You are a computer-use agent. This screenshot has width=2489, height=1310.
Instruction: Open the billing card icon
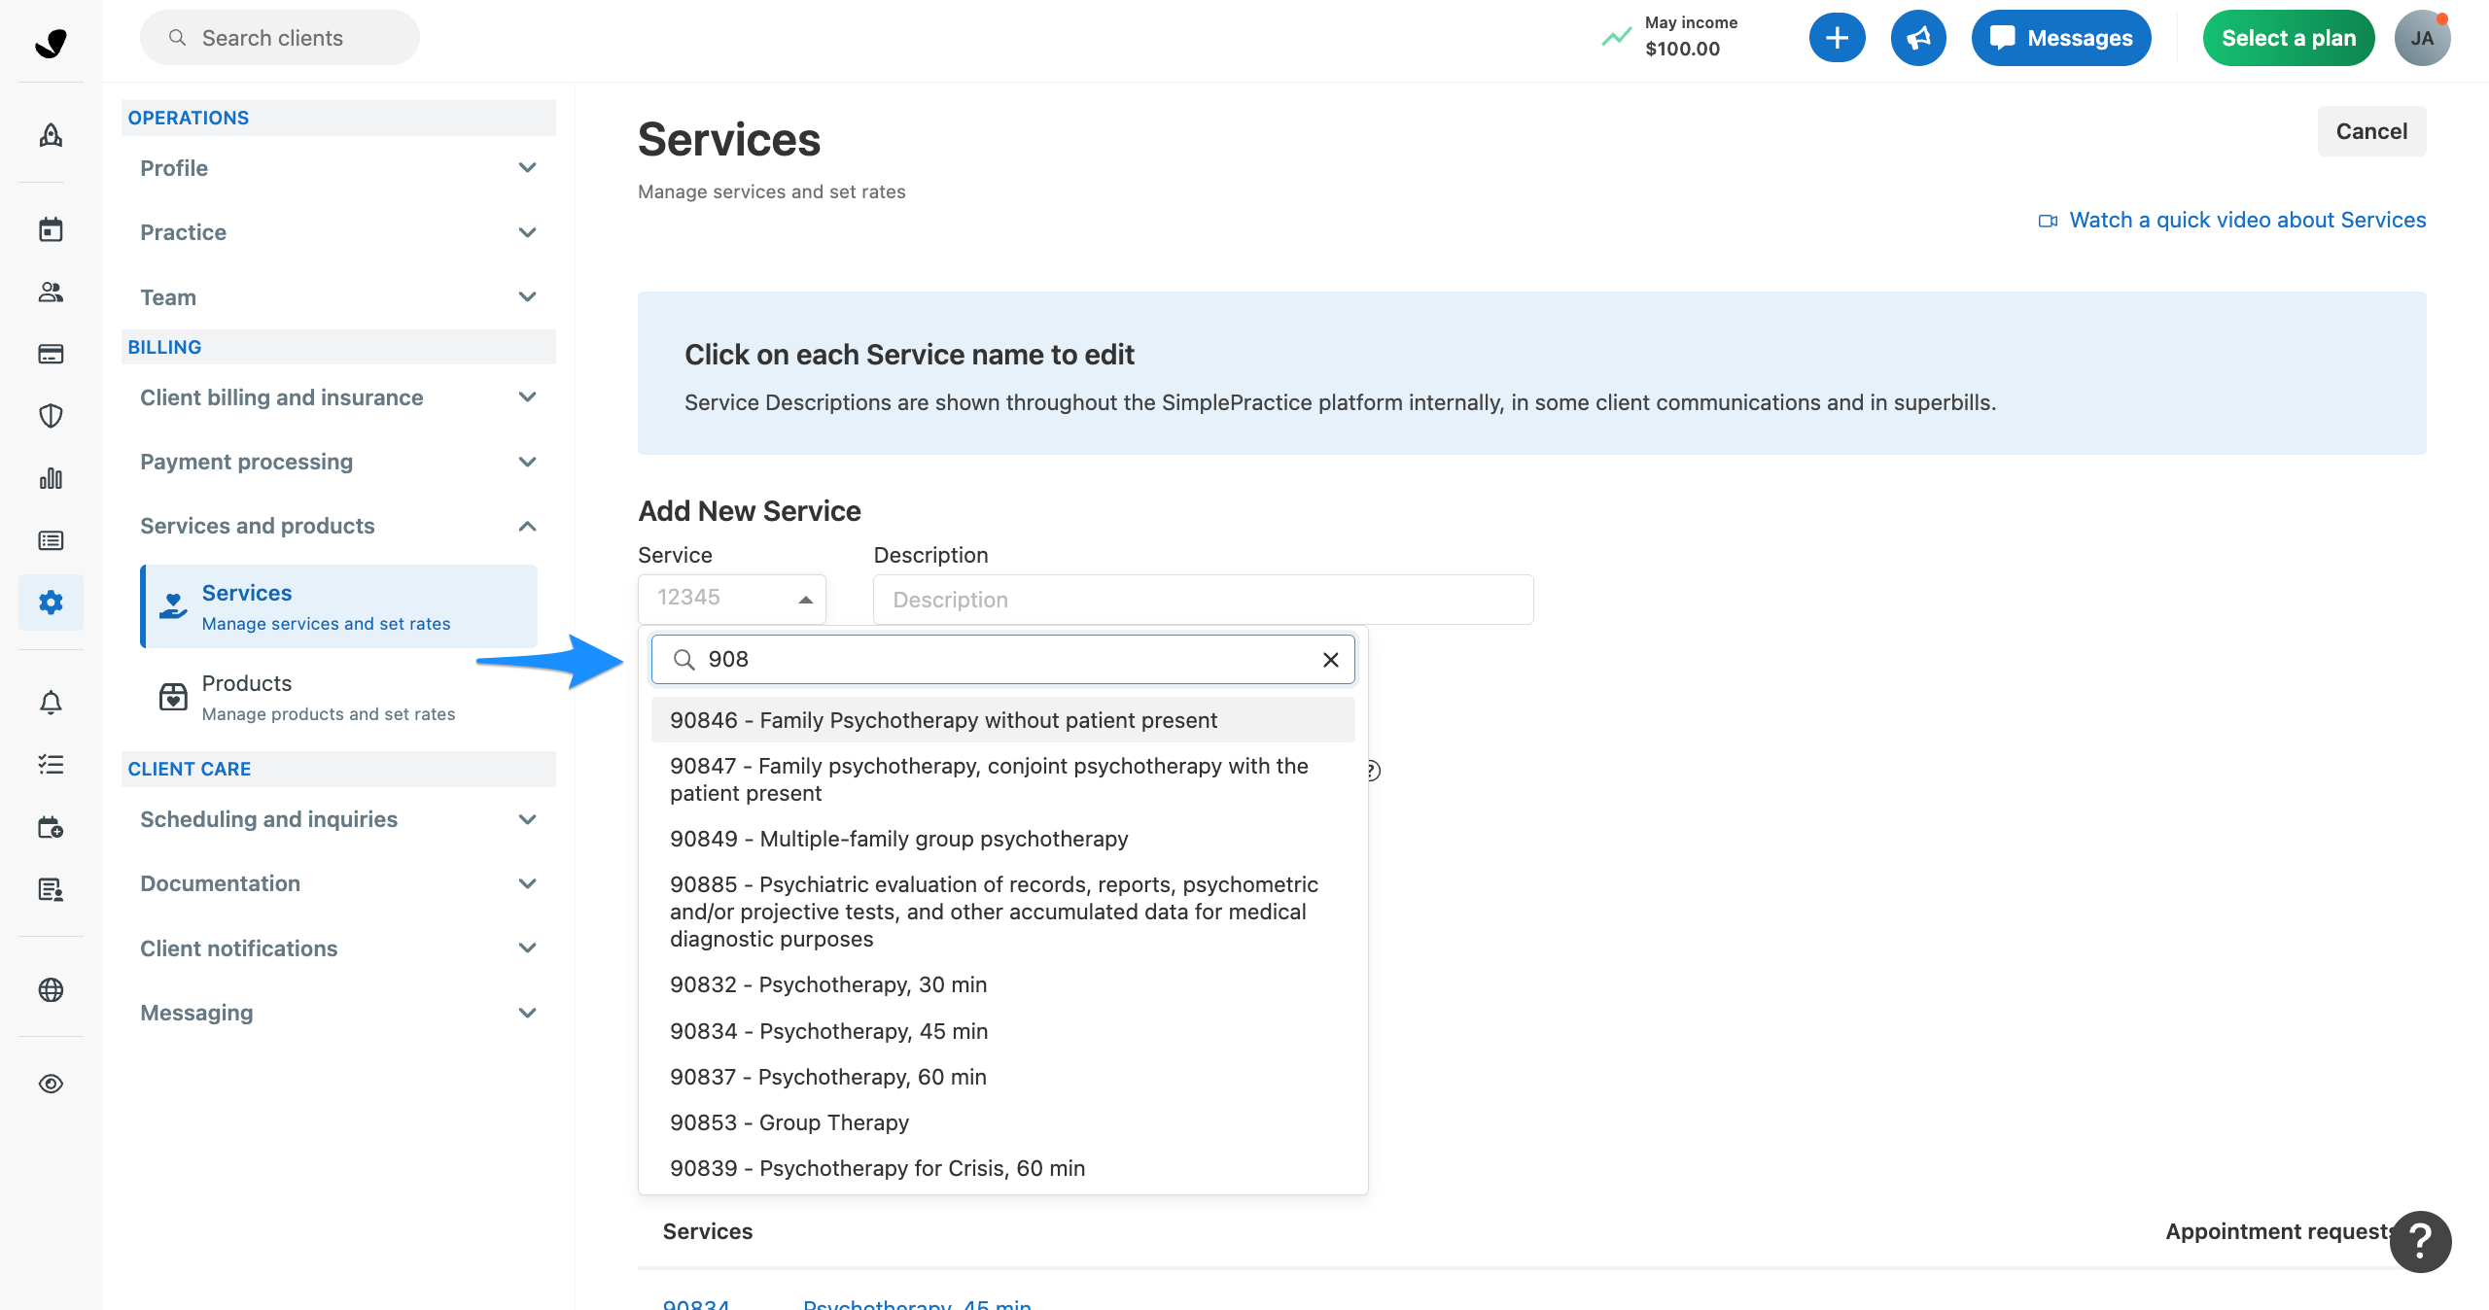point(51,354)
